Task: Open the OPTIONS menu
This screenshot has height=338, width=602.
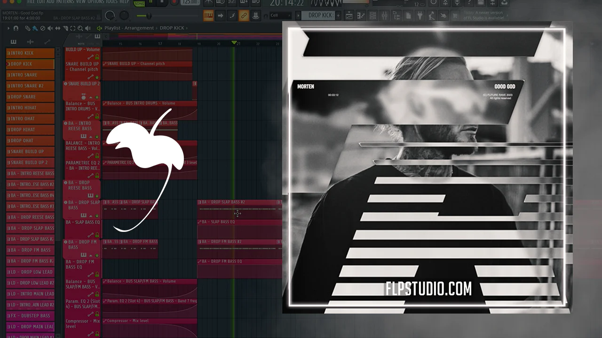Action: coord(96,2)
